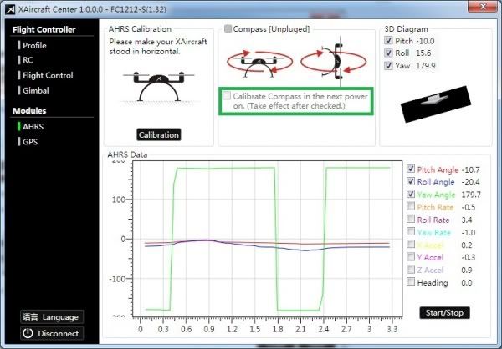The image size is (502, 349).
Task: Click the AHRS Data graph plot area
Action: 268,239
